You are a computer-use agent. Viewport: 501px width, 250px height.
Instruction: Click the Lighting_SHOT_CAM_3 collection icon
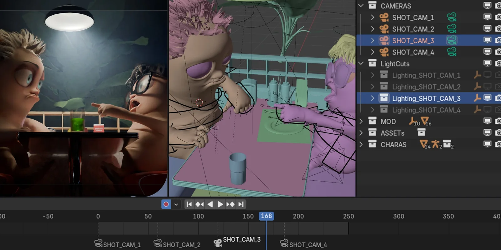coord(384,98)
